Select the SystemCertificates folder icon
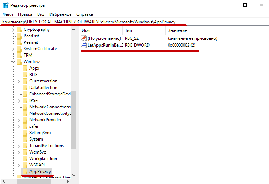This screenshot has height=184, width=269. coord(19,49)
